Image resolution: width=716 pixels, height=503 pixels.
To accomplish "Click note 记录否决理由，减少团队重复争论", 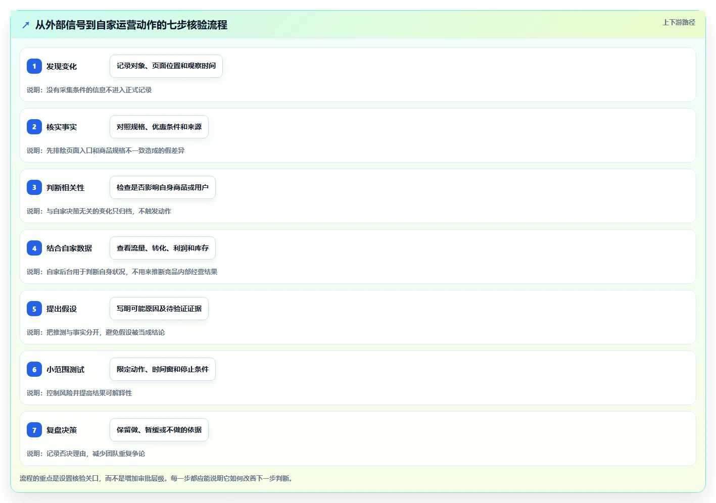I will tap(96, 454).
